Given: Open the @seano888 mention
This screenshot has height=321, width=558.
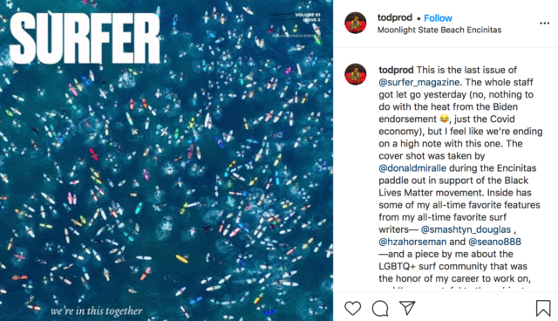Looking at the screenshot, I should tap(494, 242).
